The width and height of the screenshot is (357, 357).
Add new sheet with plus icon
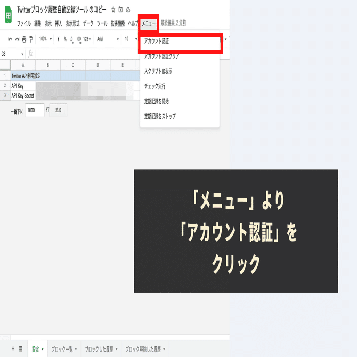(13, 348)
